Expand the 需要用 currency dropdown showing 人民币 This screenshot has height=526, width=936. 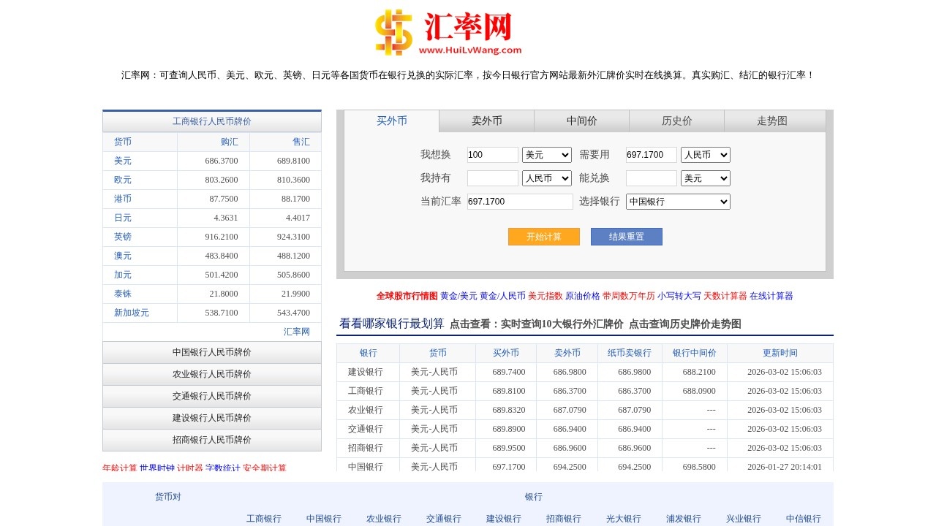coord(705,154)
